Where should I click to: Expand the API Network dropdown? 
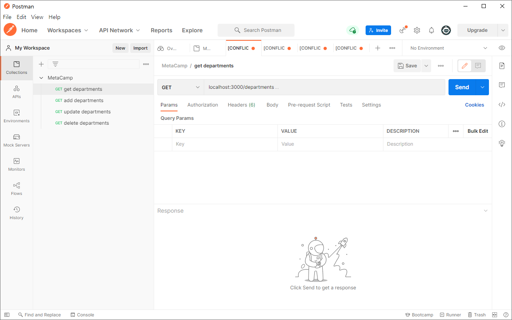coord(119,30)
